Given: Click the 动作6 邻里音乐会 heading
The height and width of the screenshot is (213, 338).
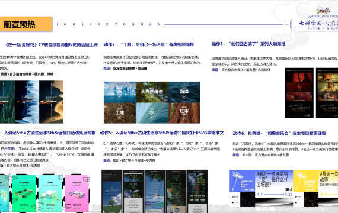Looking at the screenshot, I should (x=279, y=133).
